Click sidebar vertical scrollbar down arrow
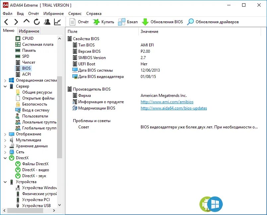 coord(59,205)
